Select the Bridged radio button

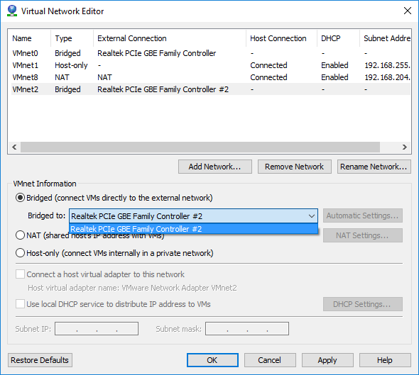tap(21, 198)
